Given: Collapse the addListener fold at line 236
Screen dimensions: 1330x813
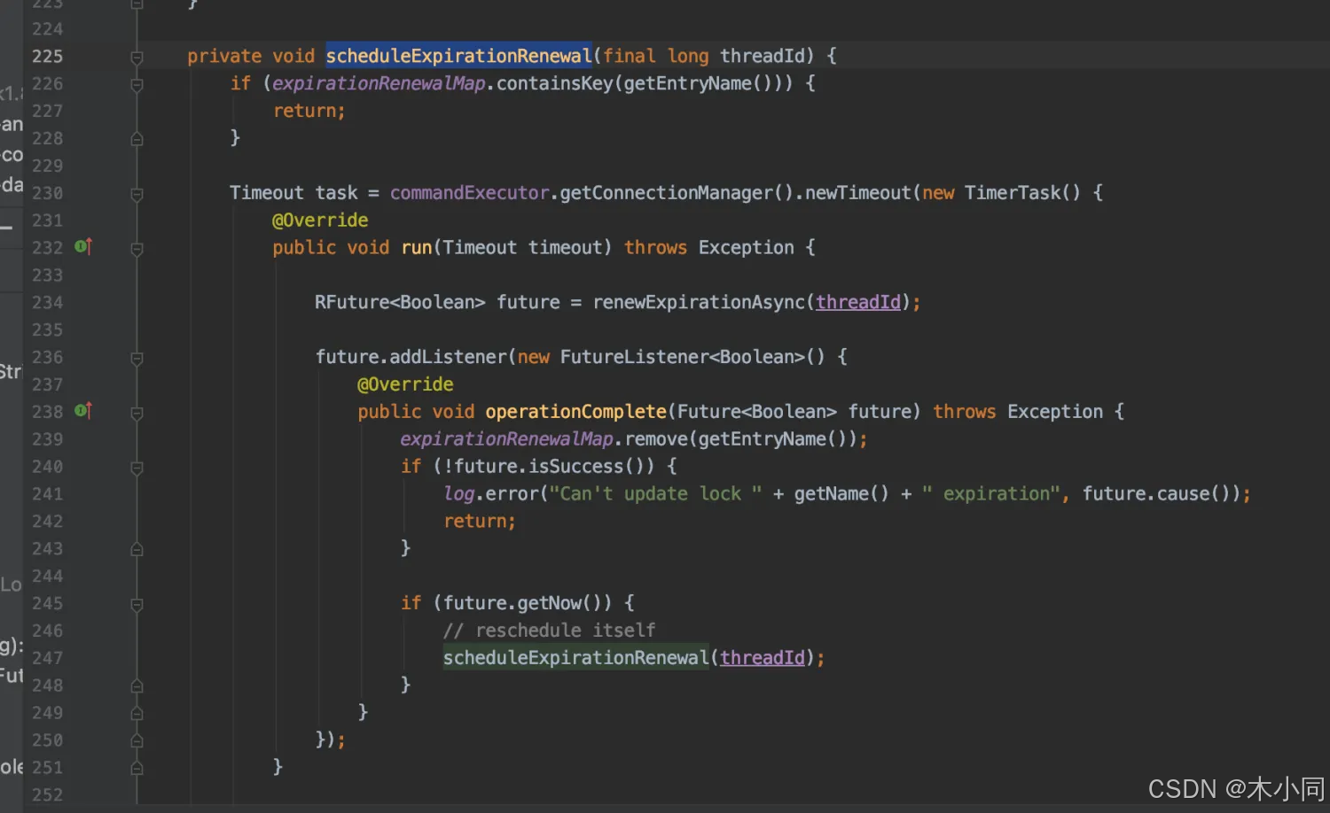Looking at the screenshot, I should pyautogui.click(x=137, y=358).
